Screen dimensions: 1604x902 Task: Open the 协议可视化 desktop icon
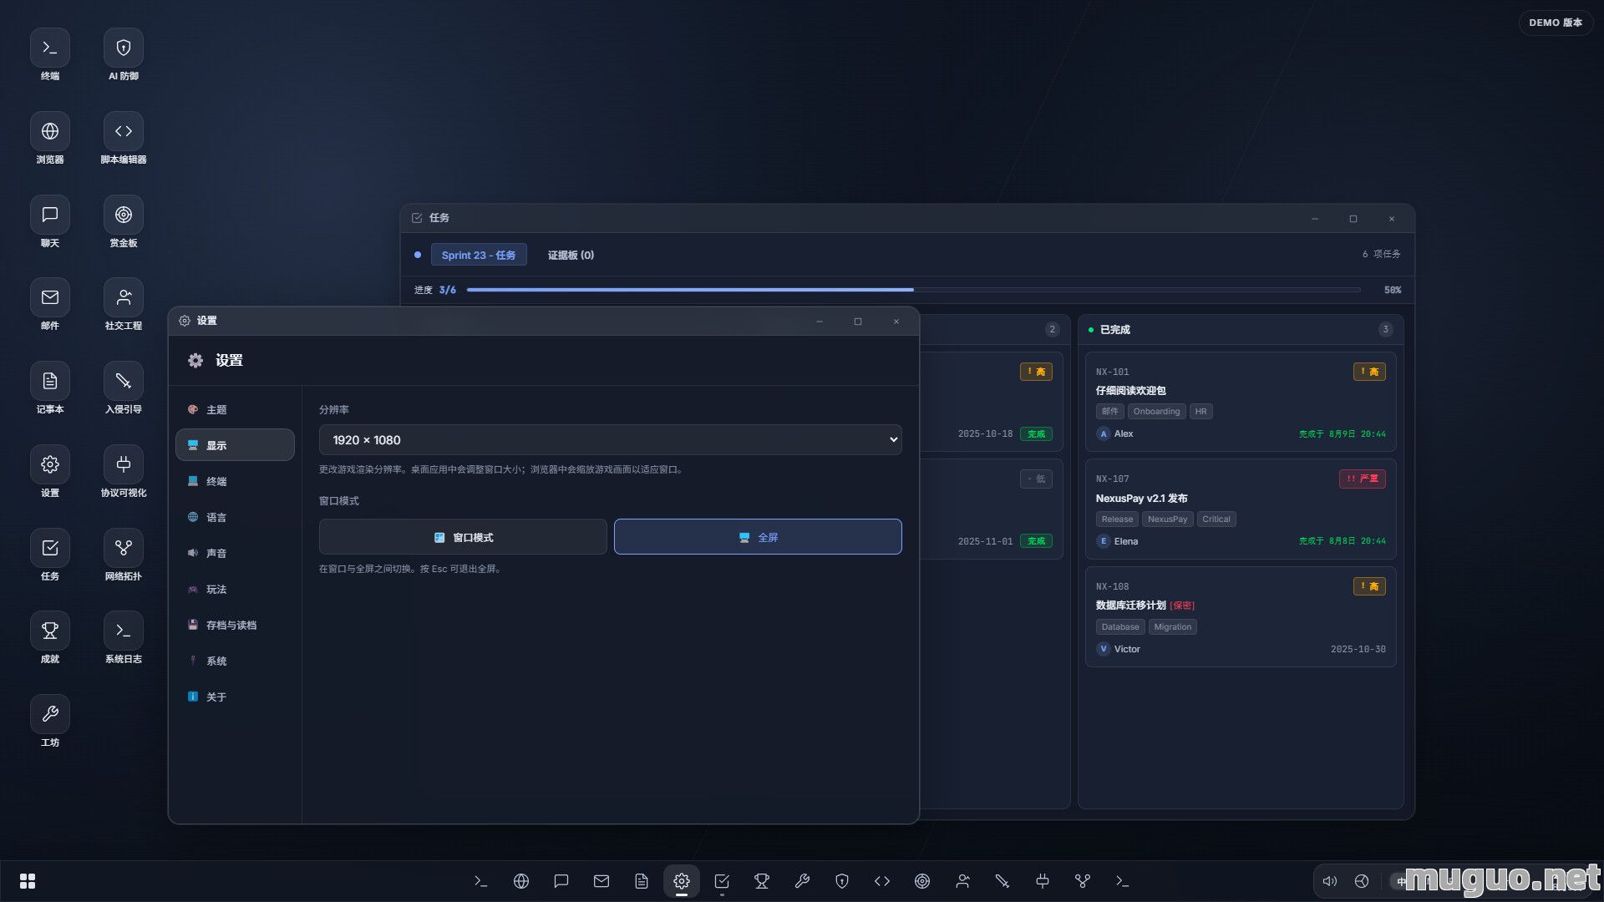(x=124, y=472)
